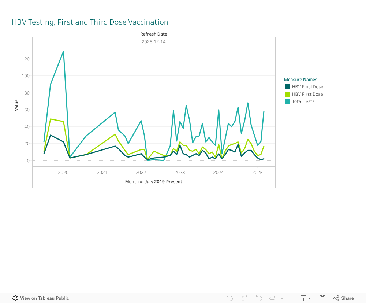
Task: Highlight HBV First Dose legend swatch
Action: pyautogui.click(x=288, y=94)
